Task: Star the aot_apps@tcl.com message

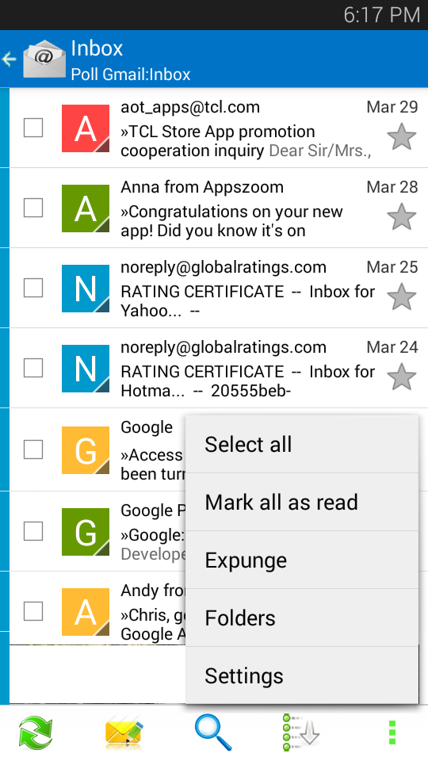Action: [x=402, y=137]
